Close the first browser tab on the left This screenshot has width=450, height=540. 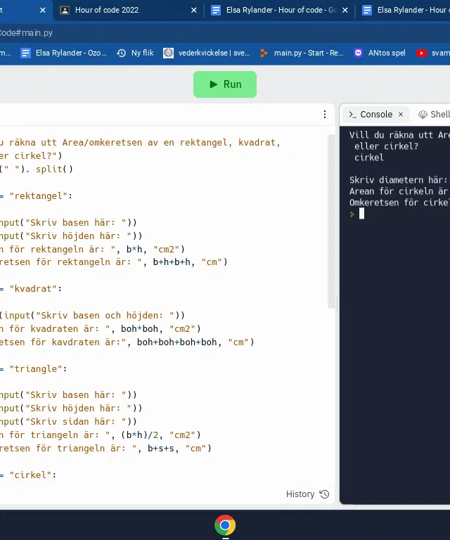[x=43, y=11]
